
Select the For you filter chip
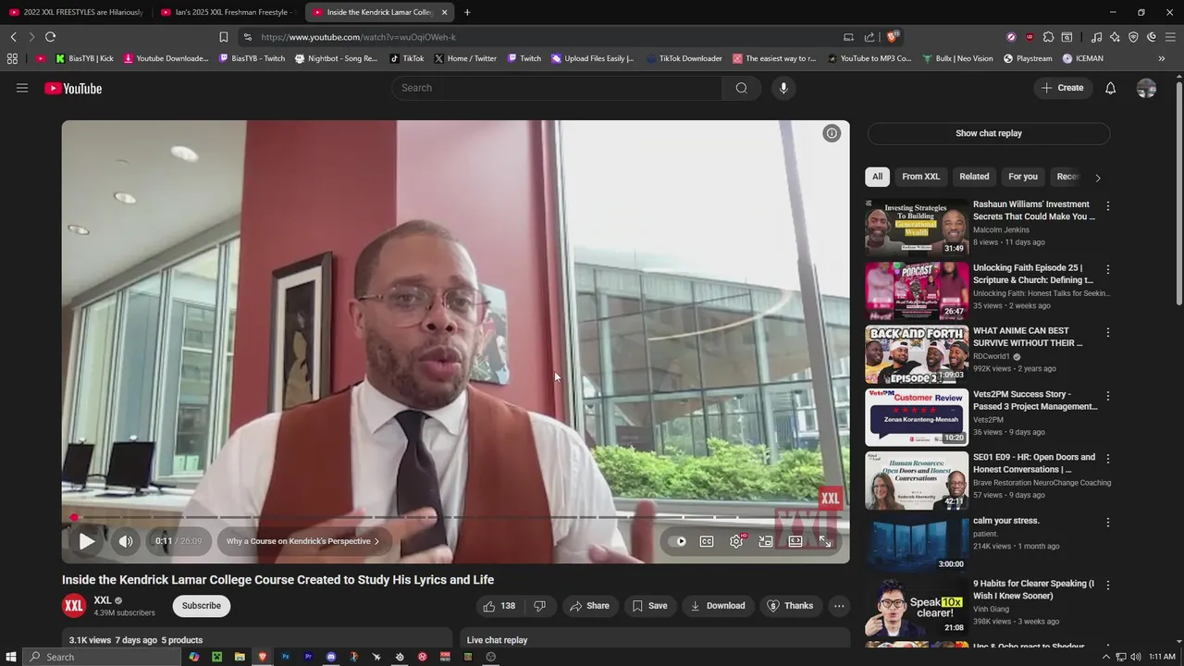point(1023,177)
